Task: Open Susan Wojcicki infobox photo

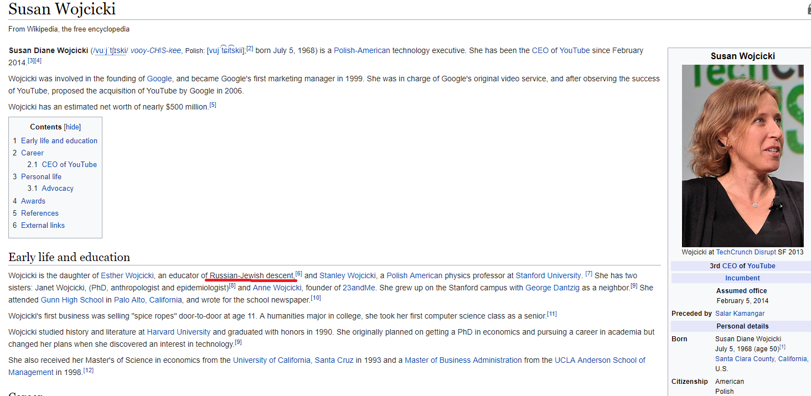Action: 742,155
